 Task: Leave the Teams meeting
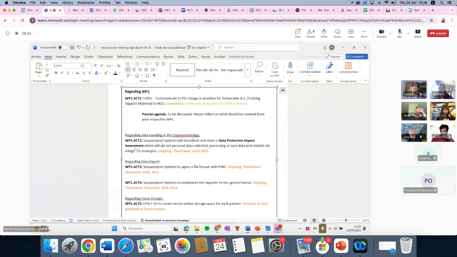pyautogui.click(x=438, y=33)
